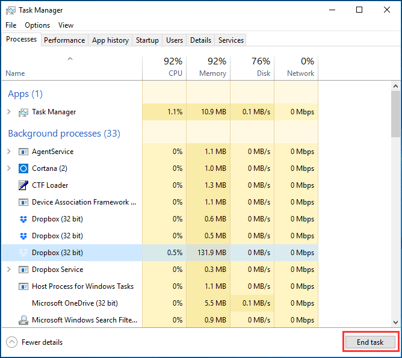Screen dimensions: 402x358
Task: Click Host Process for Windows Tasks icon
Action: [23, 286]
